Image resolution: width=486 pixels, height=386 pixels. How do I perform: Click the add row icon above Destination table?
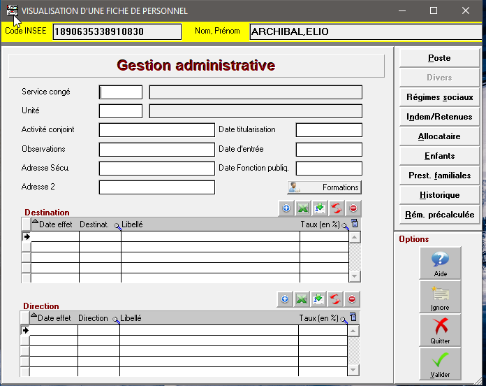pyautogui.click(x=286, y=208)
